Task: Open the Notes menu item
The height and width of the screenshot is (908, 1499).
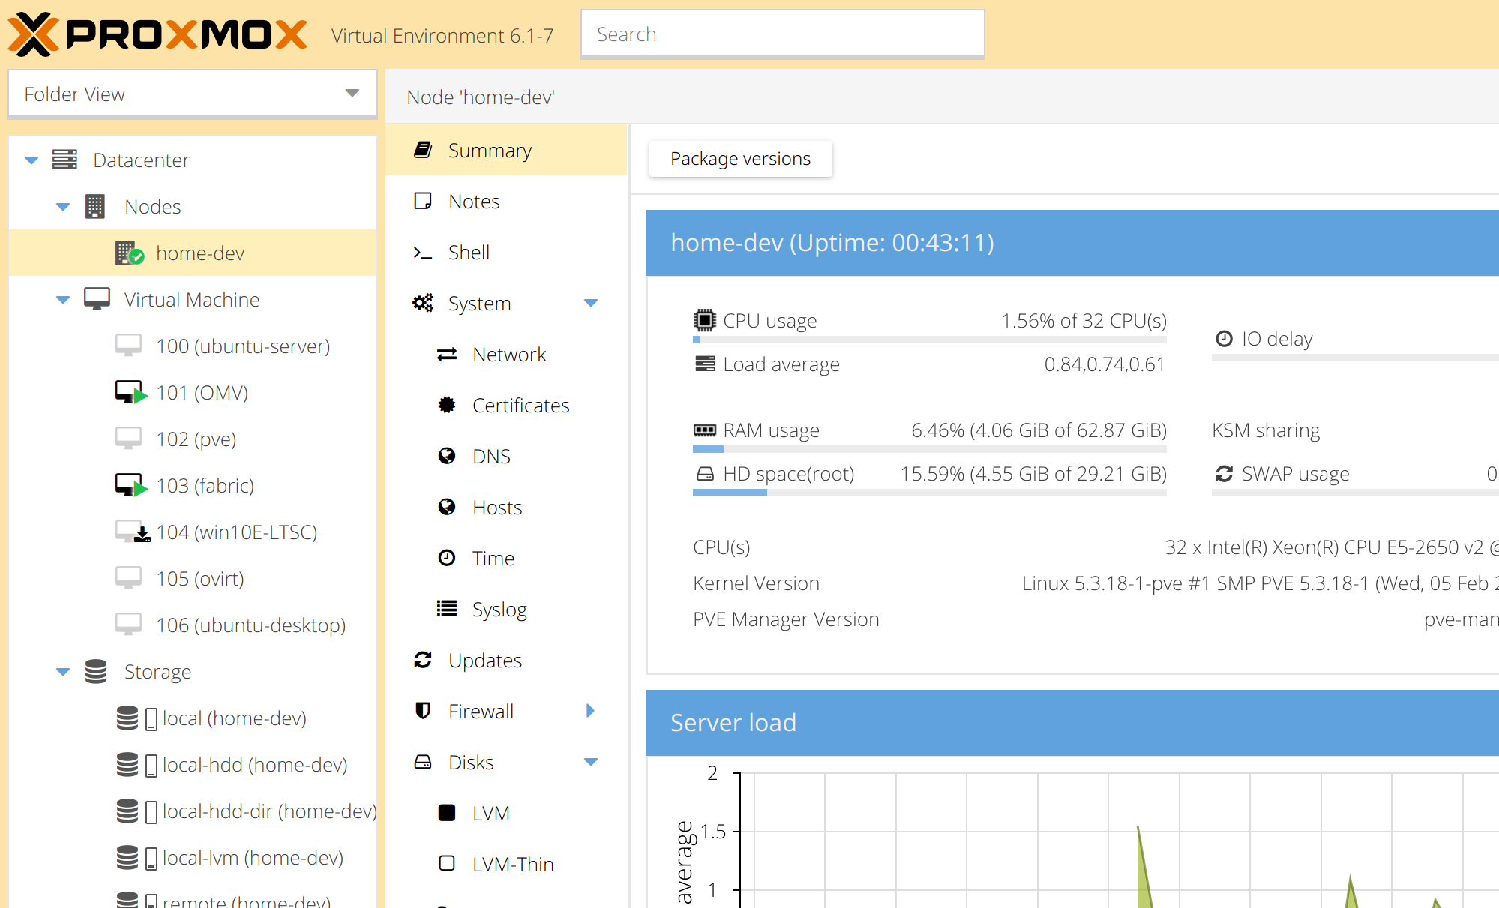Action: 506,201
